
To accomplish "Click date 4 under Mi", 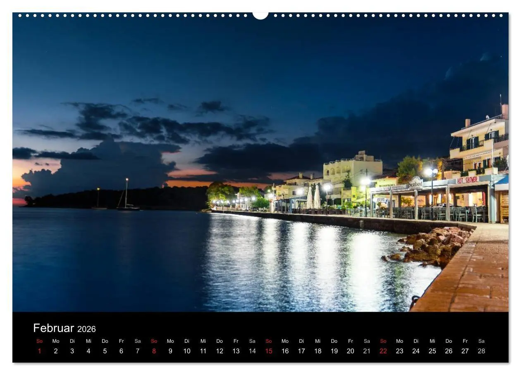I will pos(88,351).
